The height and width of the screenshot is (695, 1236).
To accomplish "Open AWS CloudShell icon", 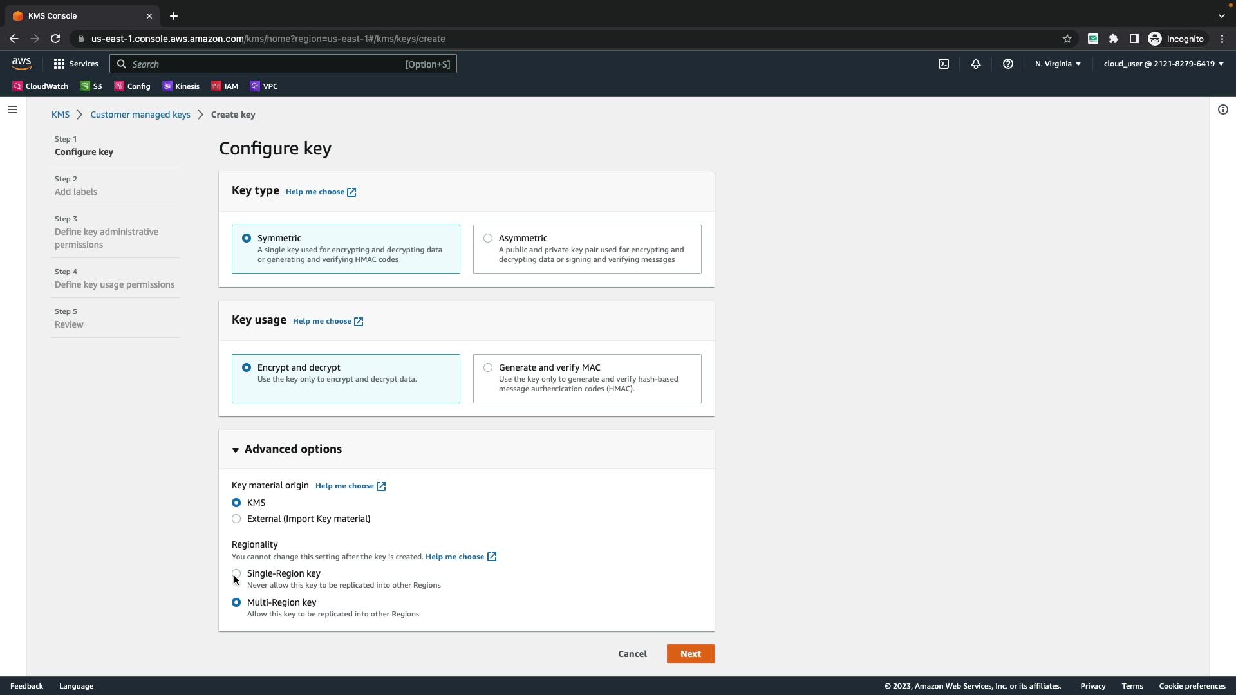I will (x=943, y=64).
